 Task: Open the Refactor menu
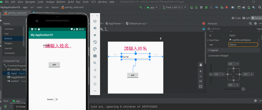[x=61, y=2]
